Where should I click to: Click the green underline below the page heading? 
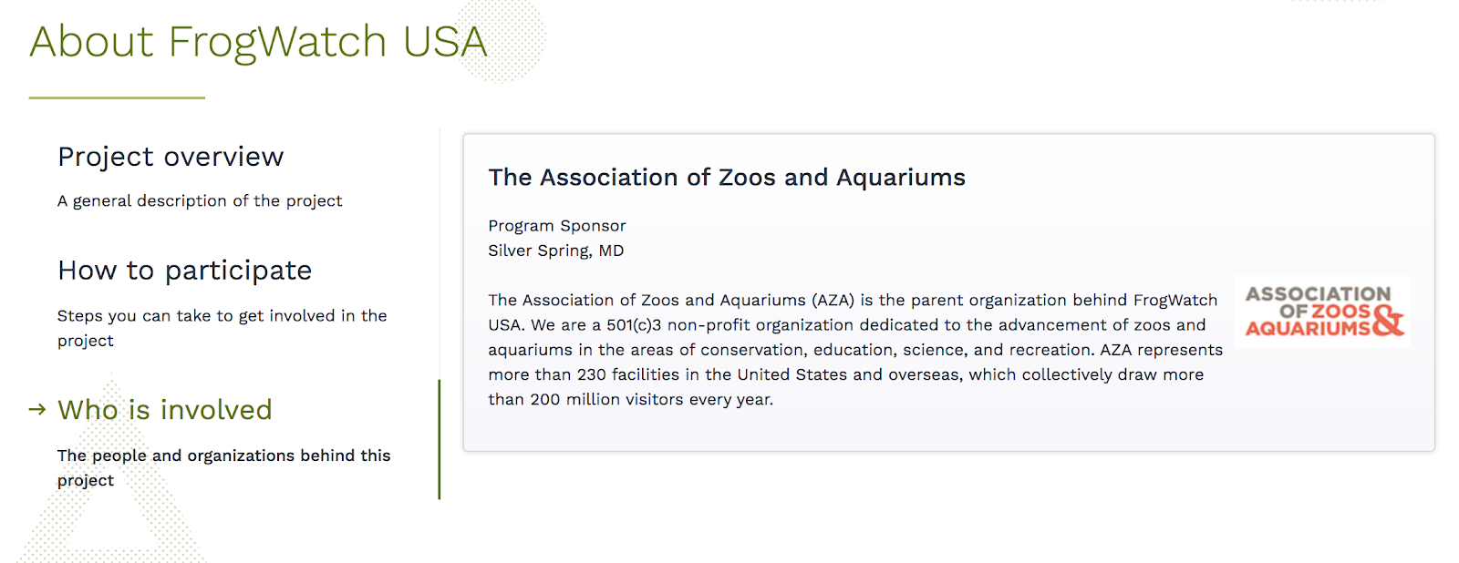[x=117, y=97]
